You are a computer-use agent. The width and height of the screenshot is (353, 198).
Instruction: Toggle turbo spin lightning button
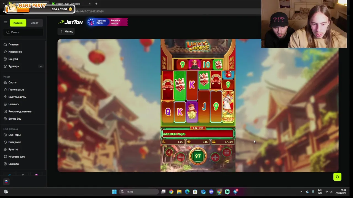(169, 153)
